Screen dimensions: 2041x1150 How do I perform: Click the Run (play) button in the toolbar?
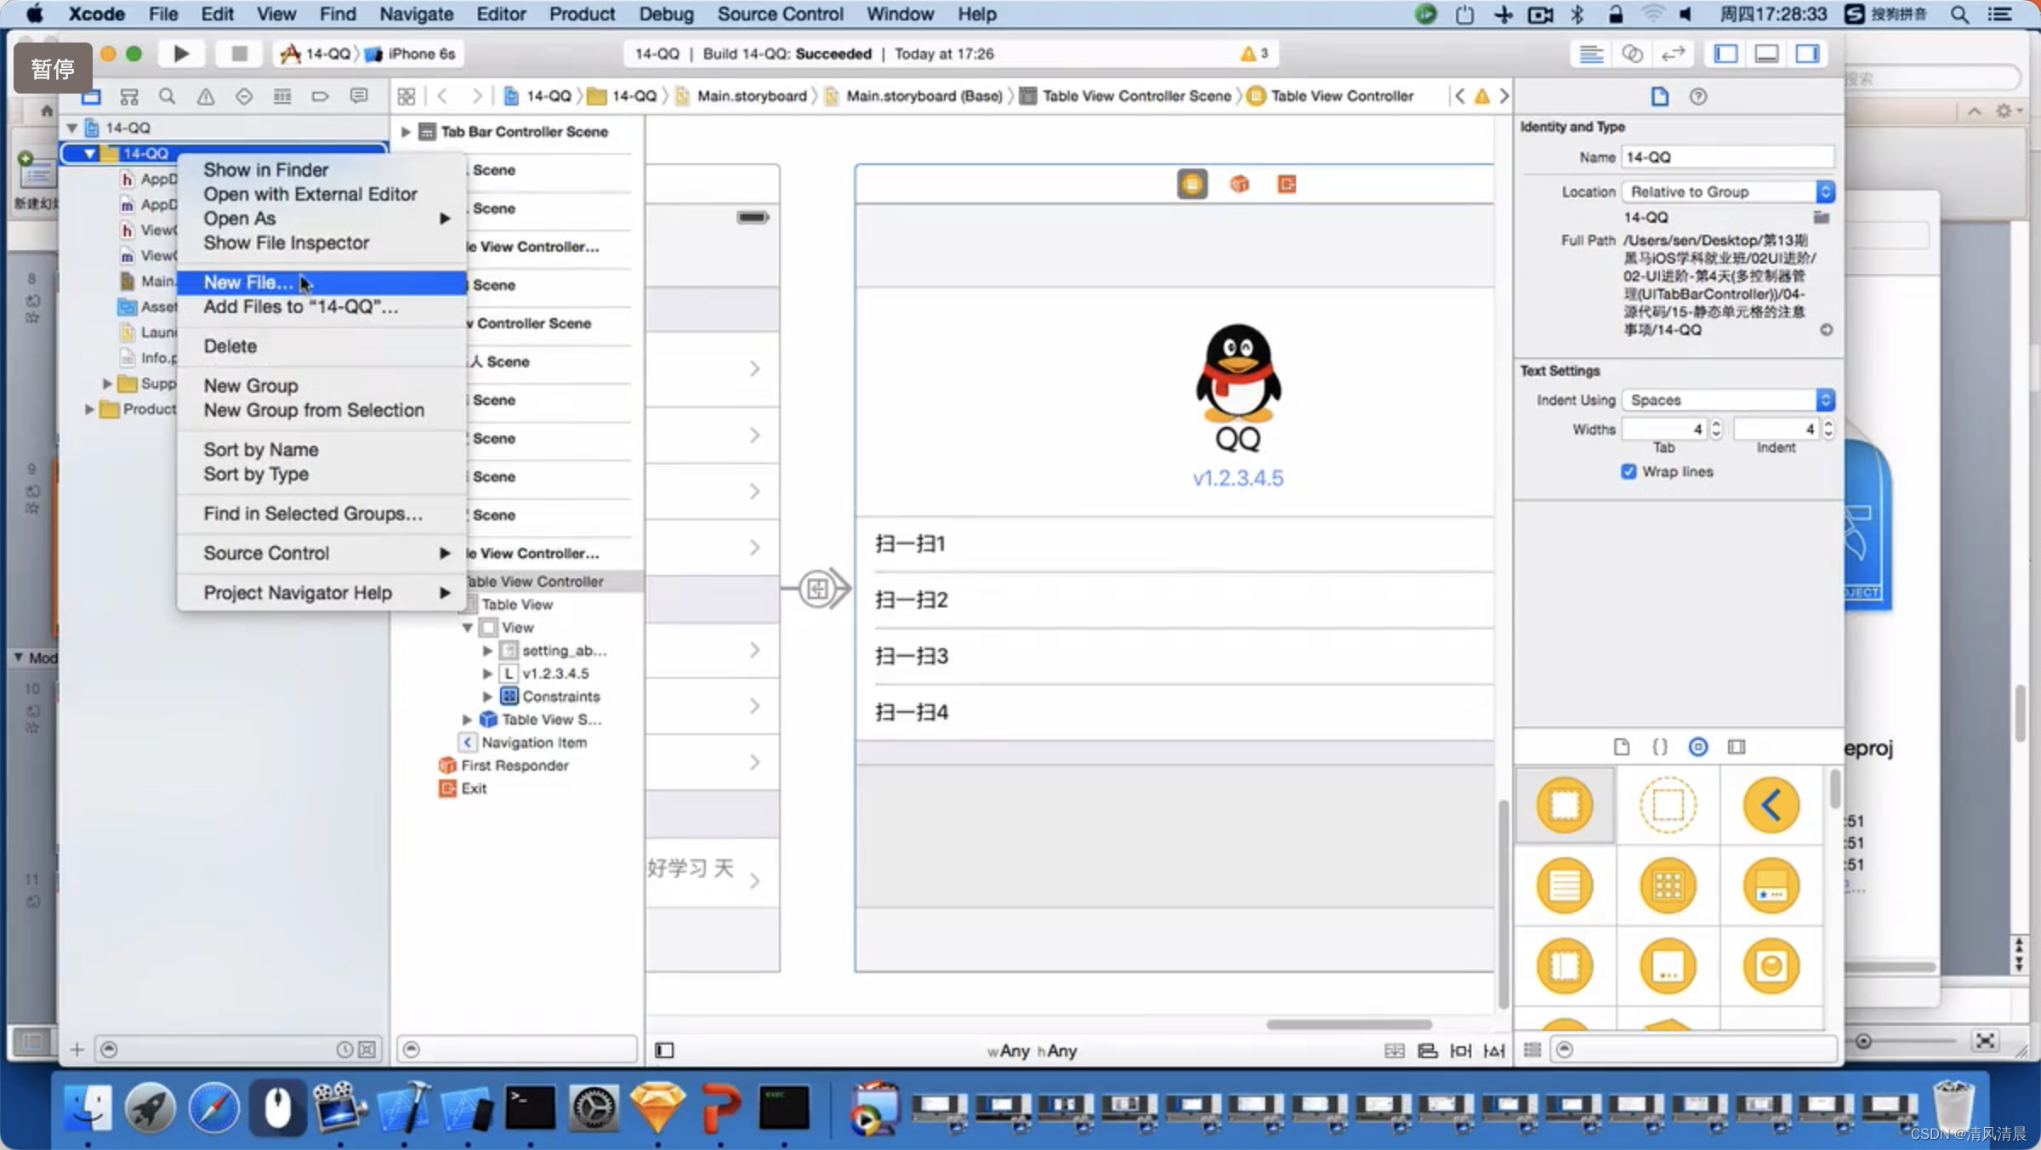coord(180,54)
